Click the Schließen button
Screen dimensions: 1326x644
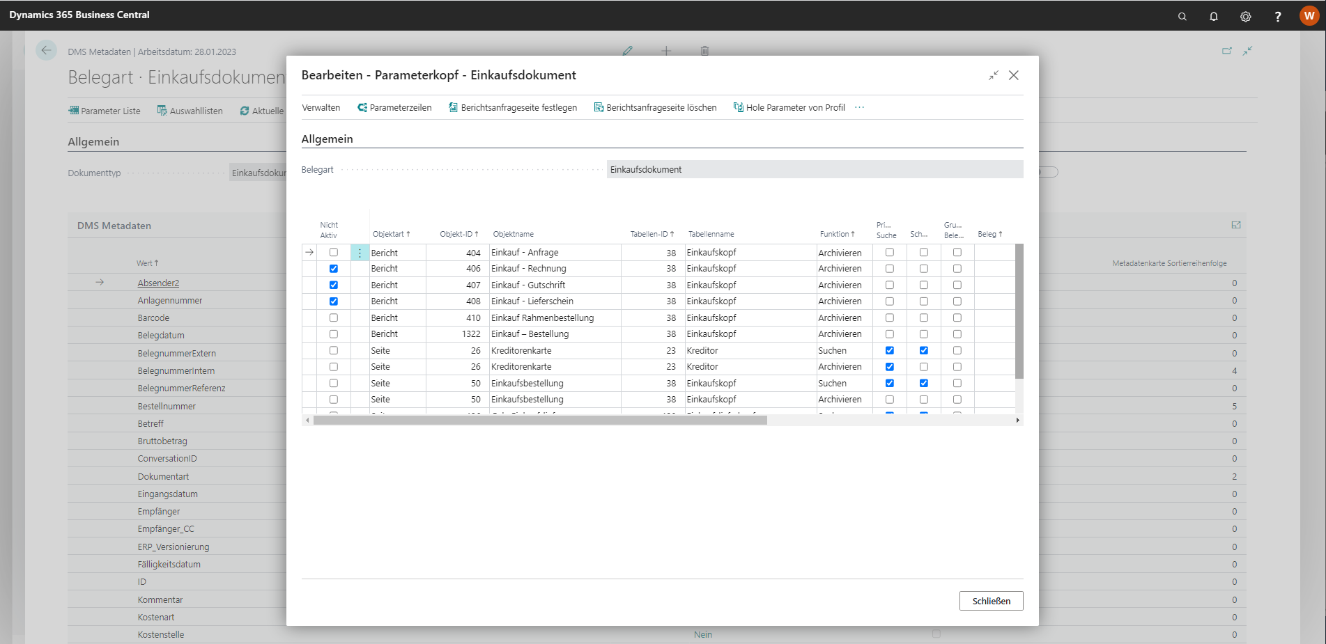click(991, 601)
